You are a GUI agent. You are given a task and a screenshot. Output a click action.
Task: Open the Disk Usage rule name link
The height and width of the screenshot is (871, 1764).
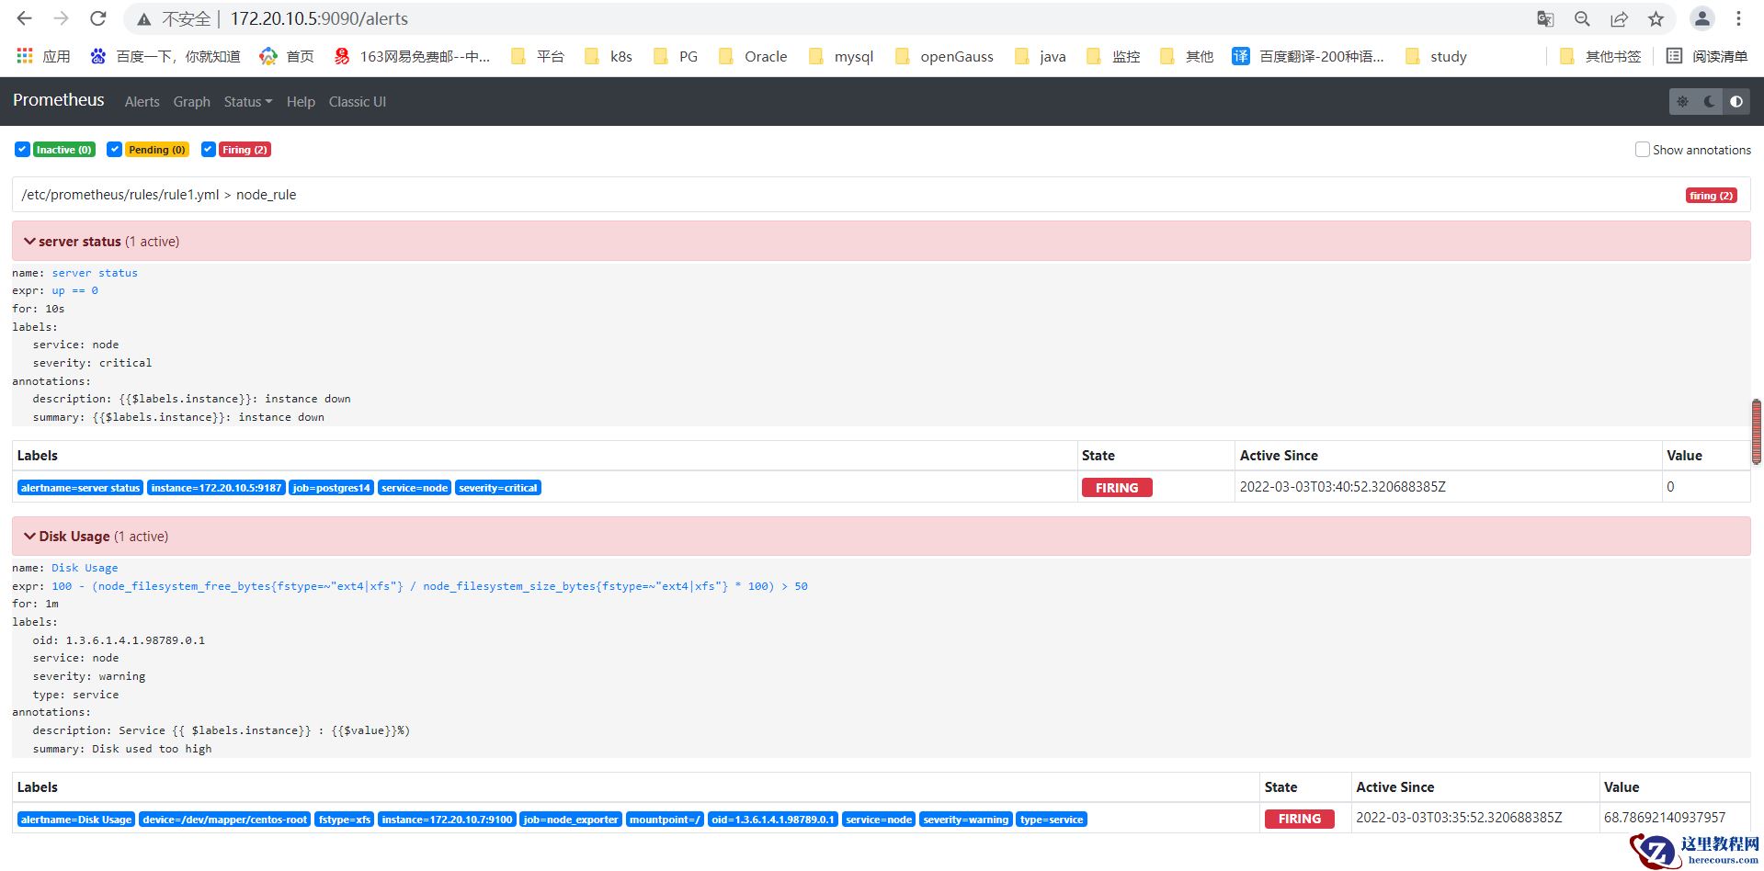pyautogui.click(x=85, y=568)
